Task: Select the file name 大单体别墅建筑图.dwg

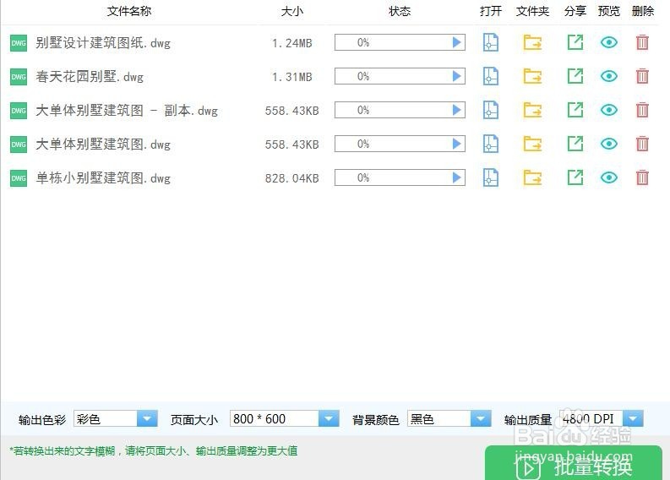Action: tap(103, 144)
